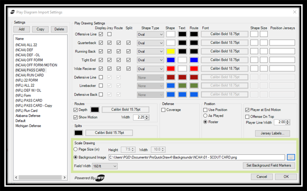Screen dimensions: 307x191
Task: Enable Defensive Line display checkbox
Action: (101, 77)
